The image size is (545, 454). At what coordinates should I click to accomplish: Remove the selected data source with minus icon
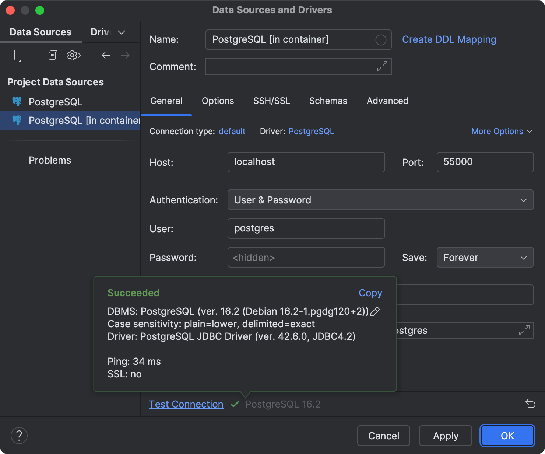(34, 55)
